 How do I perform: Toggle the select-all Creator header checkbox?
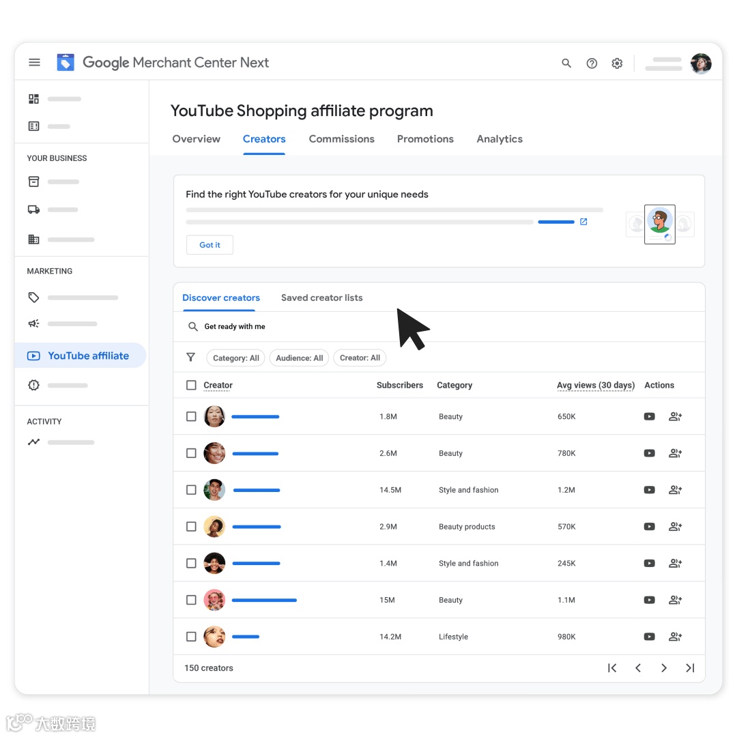[x=191, y=385]
